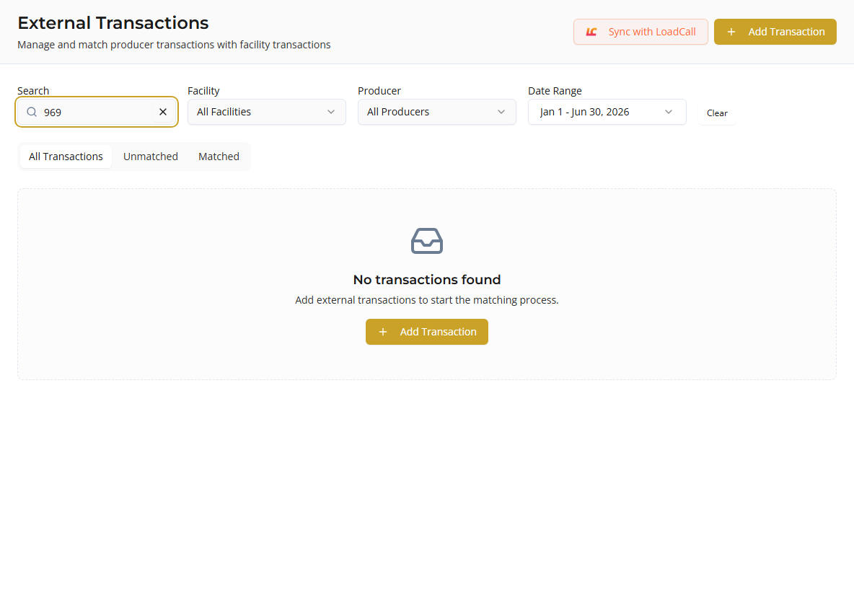Switch to the Unmatched tab

pos(150,157)
